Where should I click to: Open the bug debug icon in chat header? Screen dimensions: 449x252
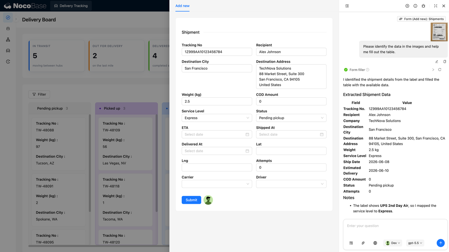[423, 6]
